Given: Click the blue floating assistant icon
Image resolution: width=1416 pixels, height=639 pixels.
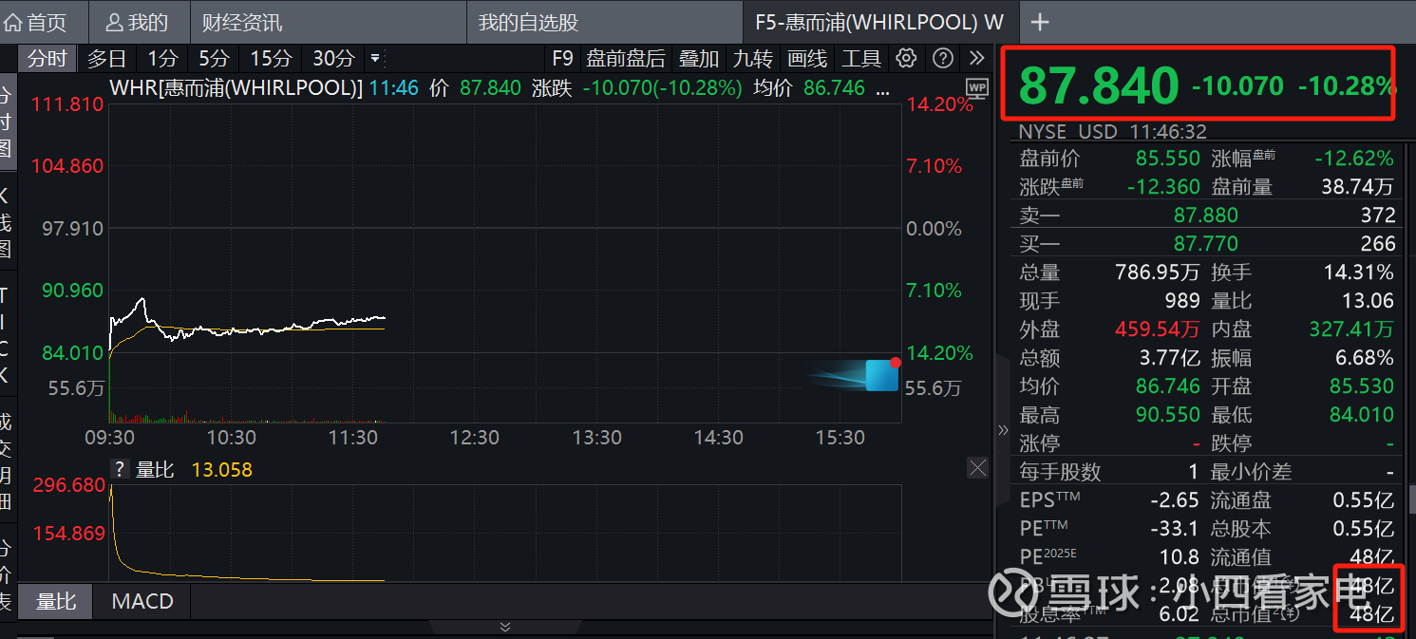Looking at the screenshot, I should [881, 375].
